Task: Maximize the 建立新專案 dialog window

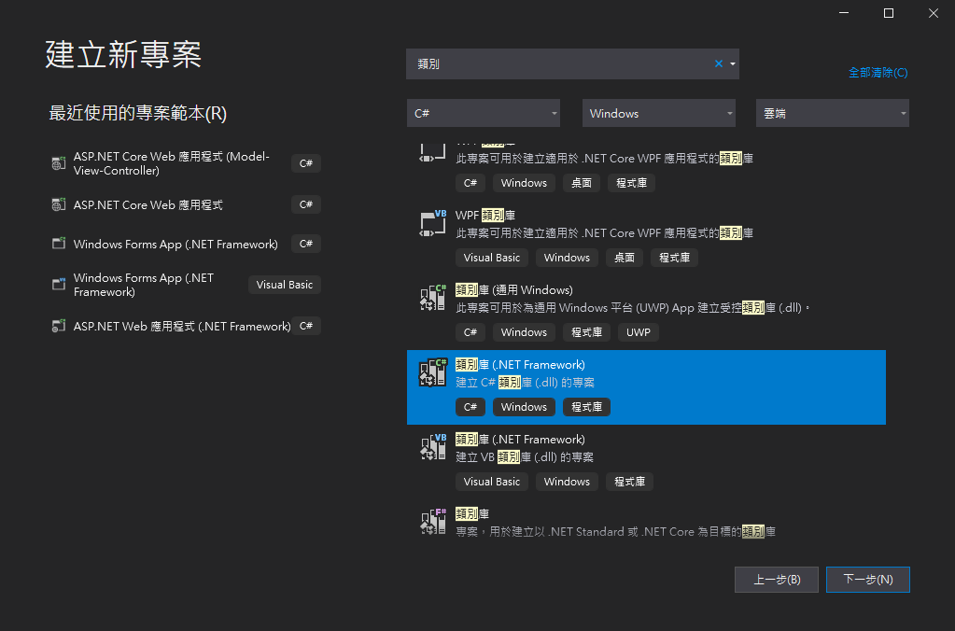Action: [x=889, y=13]
